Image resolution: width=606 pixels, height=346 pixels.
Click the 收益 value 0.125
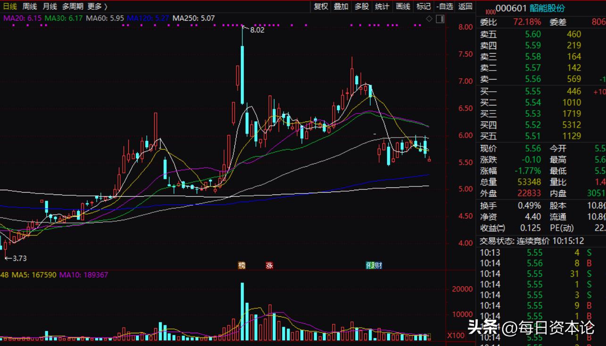[531, 228]
